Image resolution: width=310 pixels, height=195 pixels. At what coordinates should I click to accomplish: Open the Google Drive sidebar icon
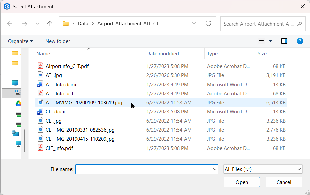click(18, 103)
